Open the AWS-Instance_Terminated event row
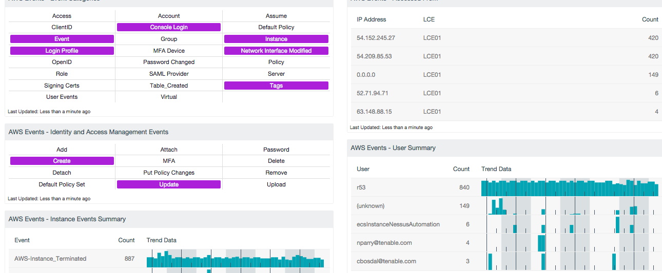This screenshot has width=662, height=273. click(50, 259)
